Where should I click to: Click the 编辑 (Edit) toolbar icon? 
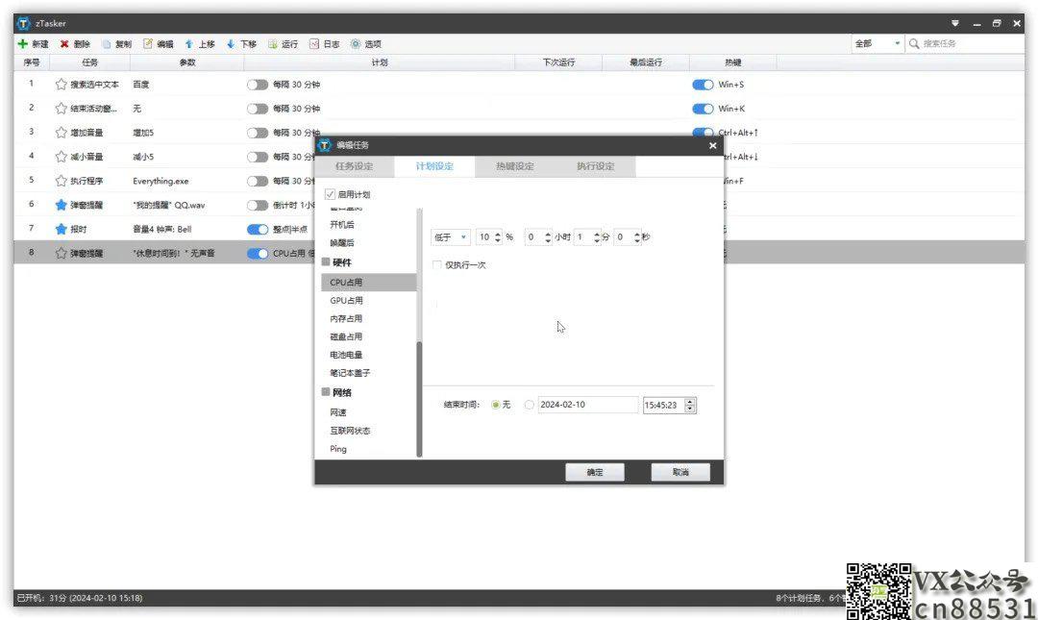[148, 43]
